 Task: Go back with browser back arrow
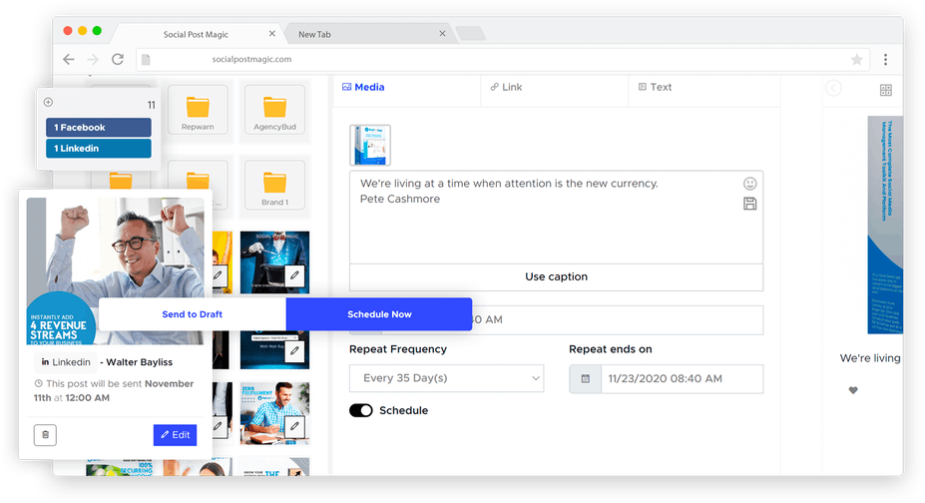(x=69, y=59)
